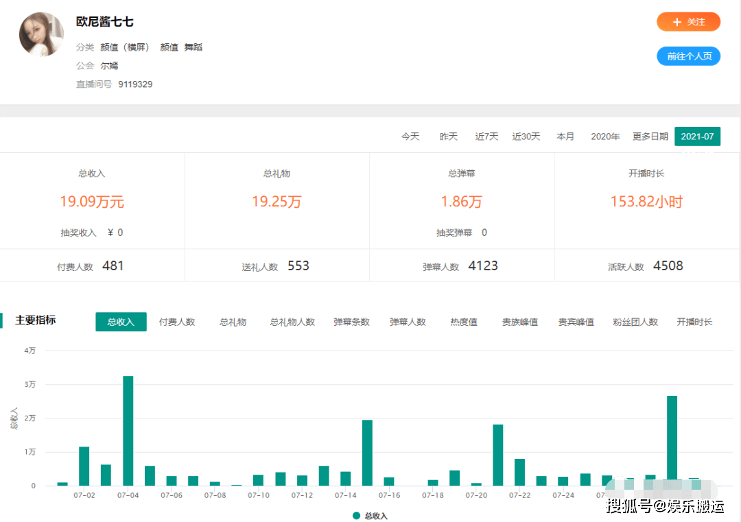This screenshot has height=522, width=741.
Task: Switch chart to 总礼物 metric
Action: pos(233,322)
